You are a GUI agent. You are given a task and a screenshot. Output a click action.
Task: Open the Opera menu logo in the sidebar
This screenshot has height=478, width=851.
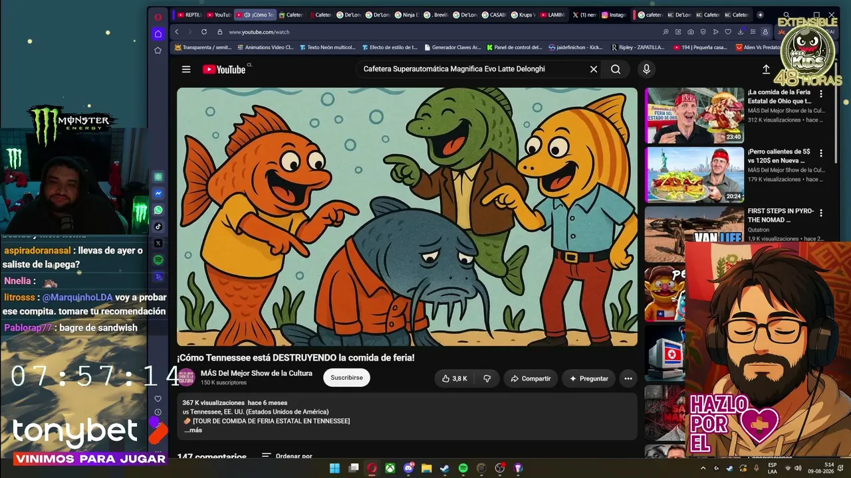(x=158, y=17)
